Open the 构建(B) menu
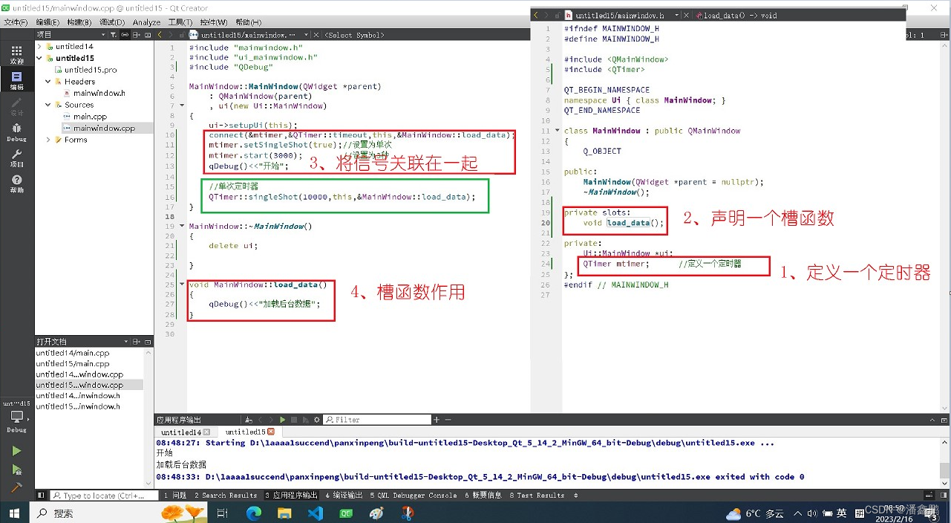Screen dimensions: 951x523 pos(79,22)
